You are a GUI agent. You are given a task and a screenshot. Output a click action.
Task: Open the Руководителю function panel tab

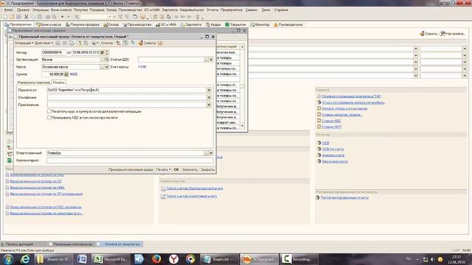point(288,24)
